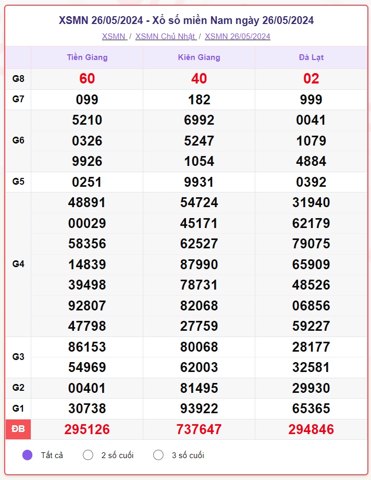The height and width of the screenshot is (480, 371).
Task: Click the G6 number 0041
Action: click(311, 120)
